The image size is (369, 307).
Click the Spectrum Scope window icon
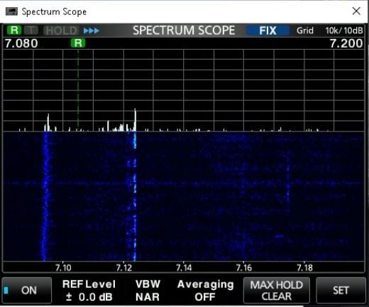coord(11,11)
